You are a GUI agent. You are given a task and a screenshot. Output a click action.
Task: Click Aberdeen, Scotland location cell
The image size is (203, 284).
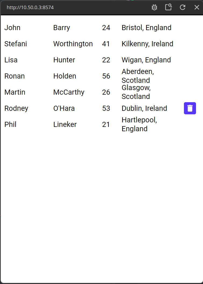pyautogui.click(x=138, y=76)
